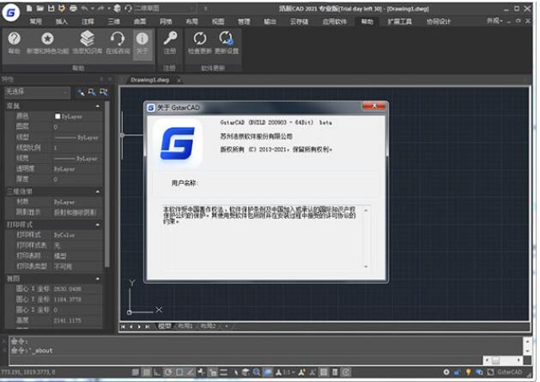Collapse the 视图 section in properties panel
Screen dimensions: 540x382
pyautogui.click(x=98, y=278)
